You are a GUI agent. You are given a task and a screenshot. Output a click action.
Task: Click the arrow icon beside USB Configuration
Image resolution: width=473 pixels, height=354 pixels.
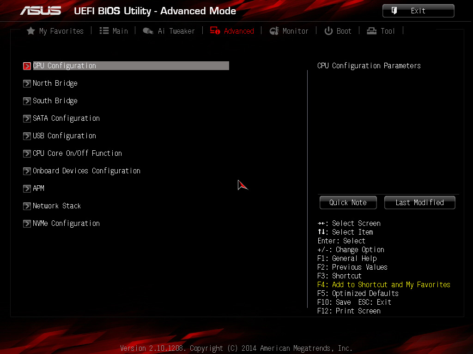pos(27,136)
